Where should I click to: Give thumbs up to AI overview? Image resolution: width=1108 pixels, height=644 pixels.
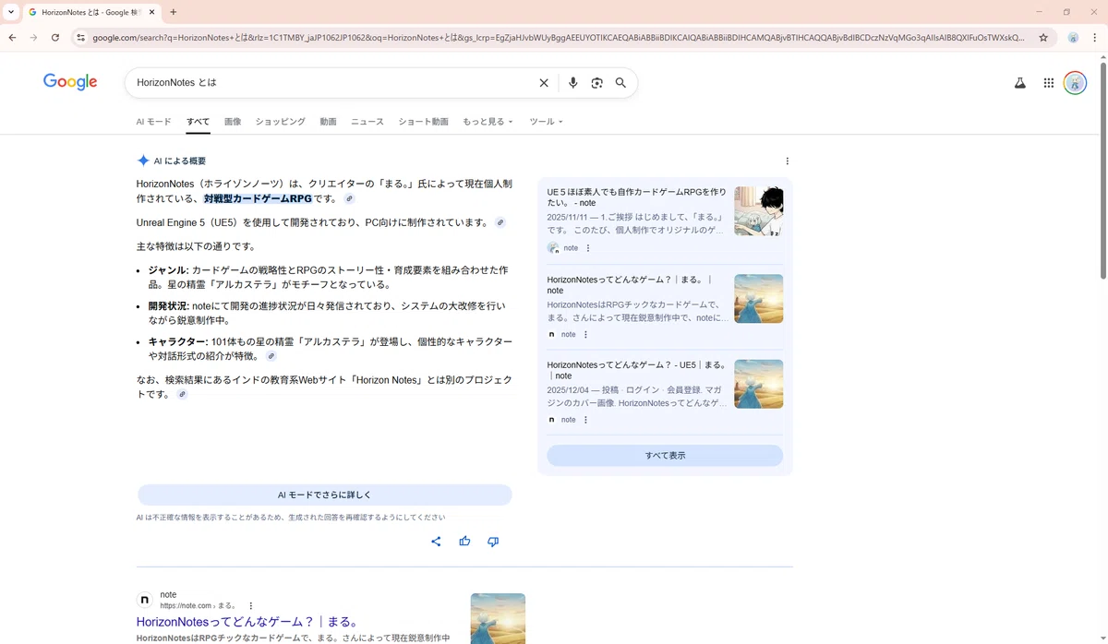[464, 542]
